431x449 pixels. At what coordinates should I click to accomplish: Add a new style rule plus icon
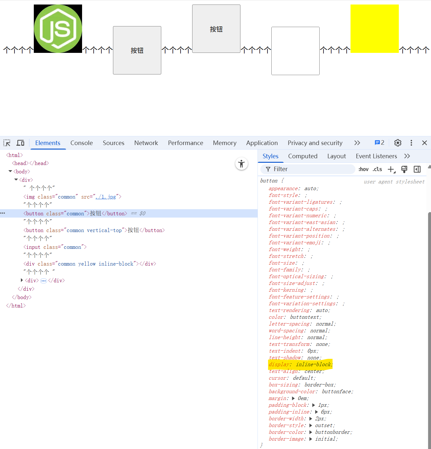click(391, 169)
